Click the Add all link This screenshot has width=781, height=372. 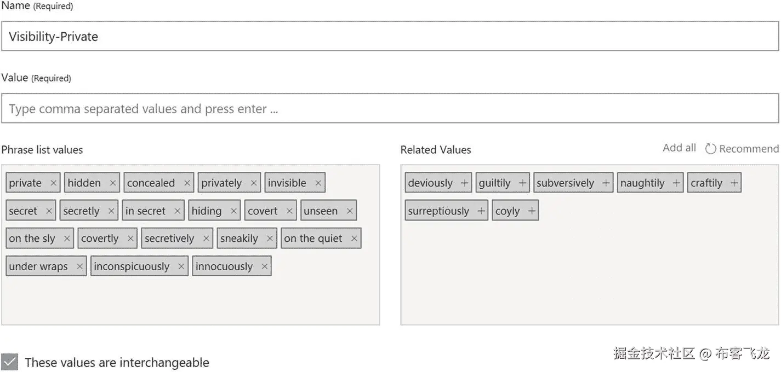coord(679,148)
